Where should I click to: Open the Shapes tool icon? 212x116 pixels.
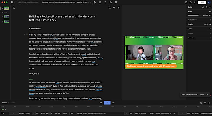pyautogui.click(x=111, y=2)
